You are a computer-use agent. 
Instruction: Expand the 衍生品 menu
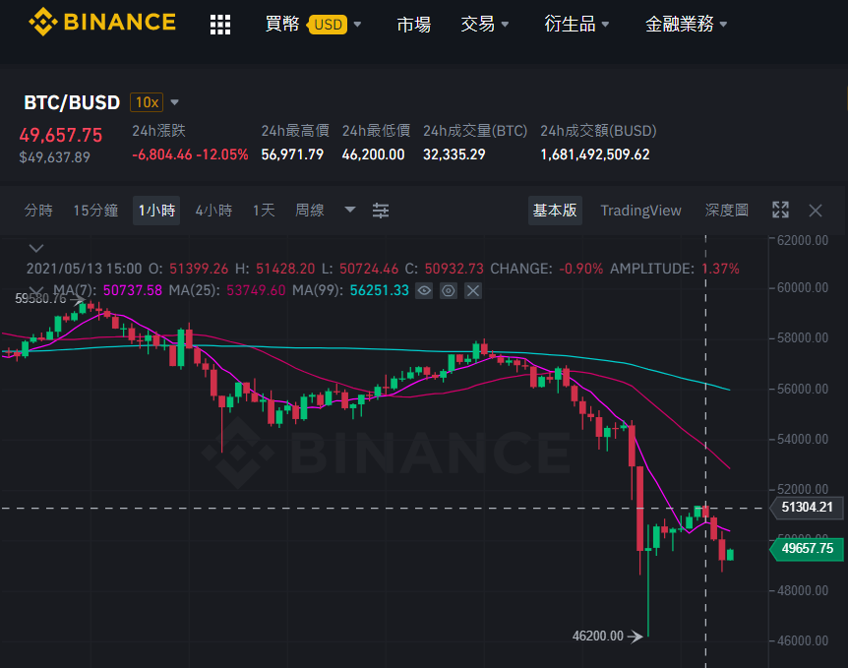576,25
